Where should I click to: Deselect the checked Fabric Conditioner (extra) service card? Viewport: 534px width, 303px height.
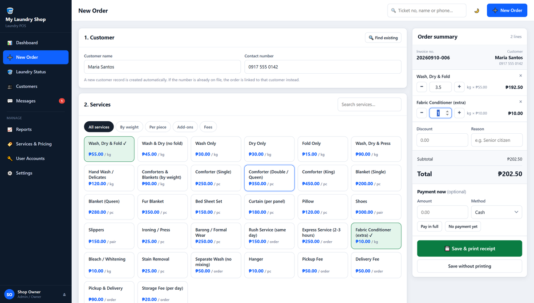pos(376,236)
